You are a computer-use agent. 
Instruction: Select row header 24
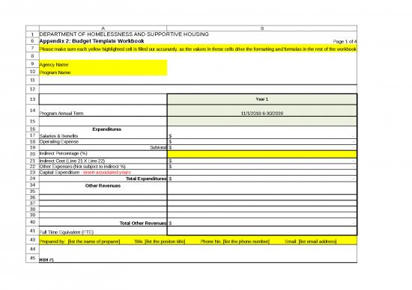[32, 179]
